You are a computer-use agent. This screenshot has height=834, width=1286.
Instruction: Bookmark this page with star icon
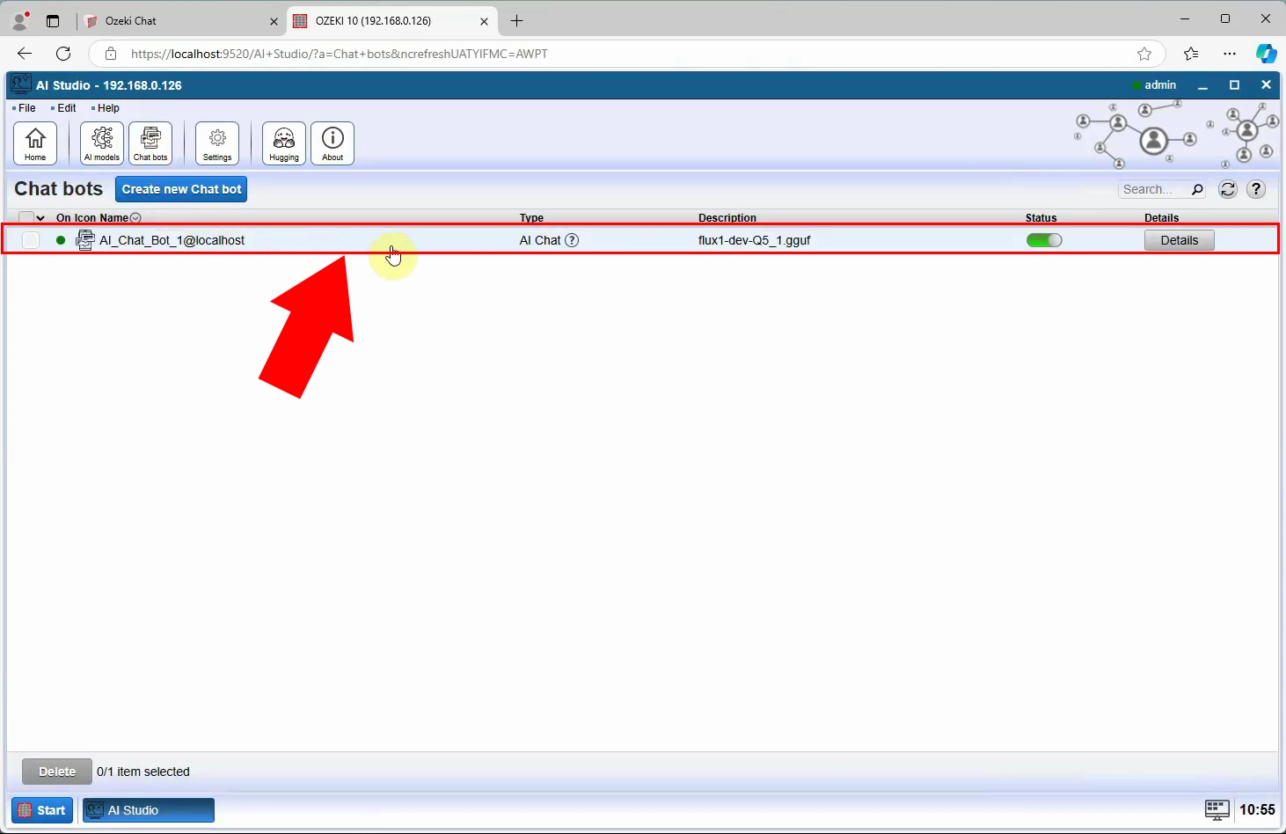[1144, 54]
